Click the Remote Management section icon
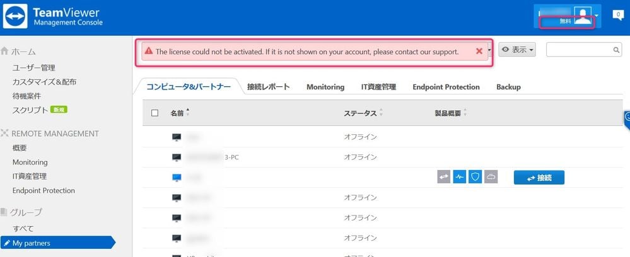630x257 pixels. pos(5,133)
